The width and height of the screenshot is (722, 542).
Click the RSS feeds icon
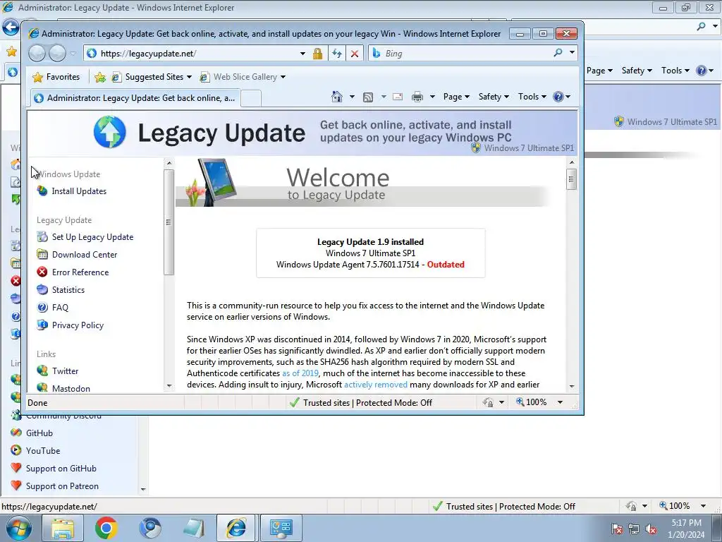point(368,97)
